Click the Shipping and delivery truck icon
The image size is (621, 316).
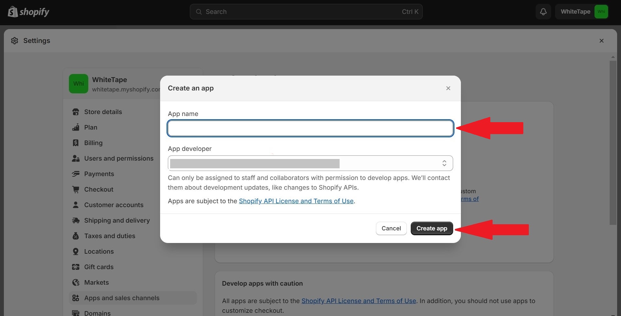point(76,220)
